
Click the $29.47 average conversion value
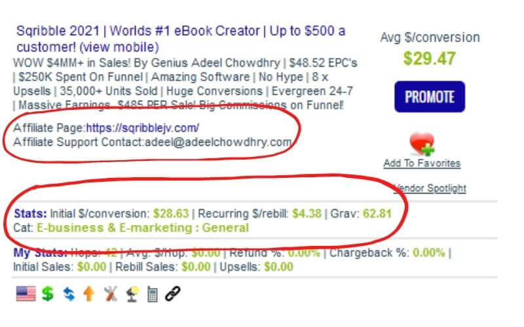430,59
